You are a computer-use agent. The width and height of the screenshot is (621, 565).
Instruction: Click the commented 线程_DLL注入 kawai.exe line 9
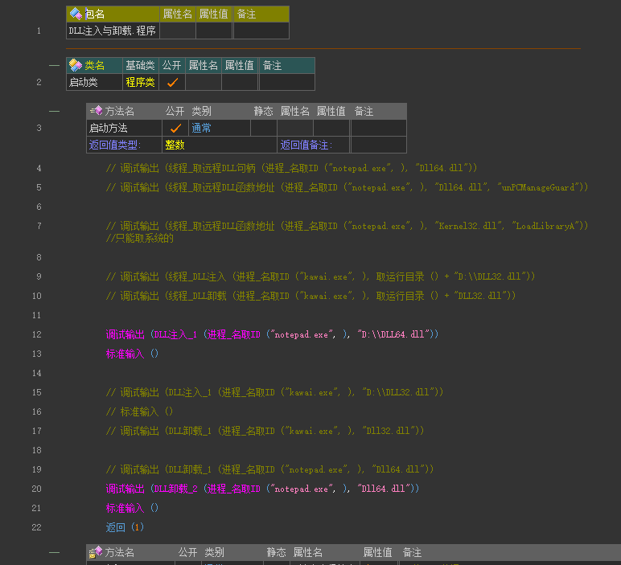click(x=320, y=276)
